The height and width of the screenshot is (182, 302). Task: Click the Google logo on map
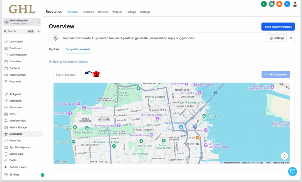[60, 161]
